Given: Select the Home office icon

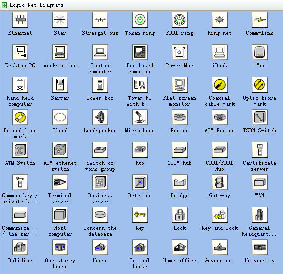Looking at the screenshot, I should [180, 247].
